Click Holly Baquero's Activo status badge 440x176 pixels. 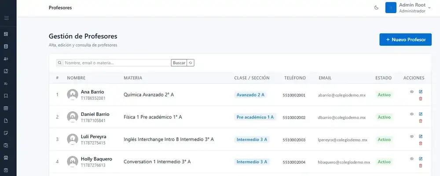[384, 162]
